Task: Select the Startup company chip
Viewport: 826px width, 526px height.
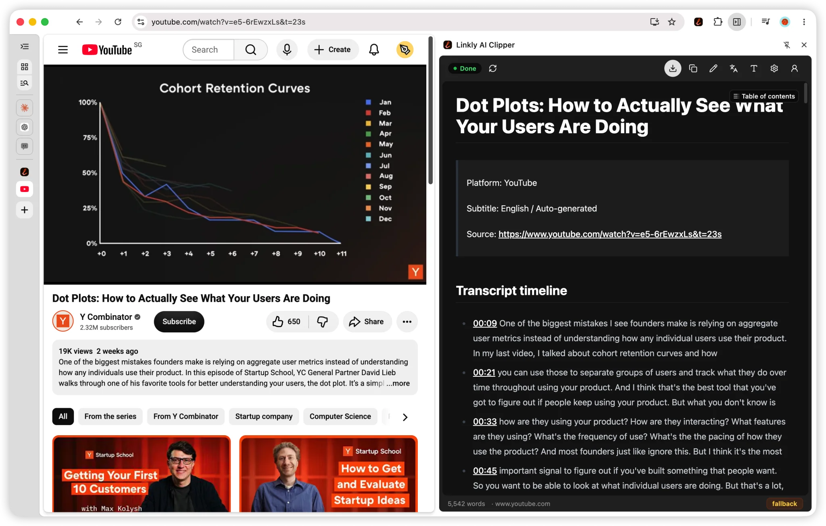Action: click(264, 416)
